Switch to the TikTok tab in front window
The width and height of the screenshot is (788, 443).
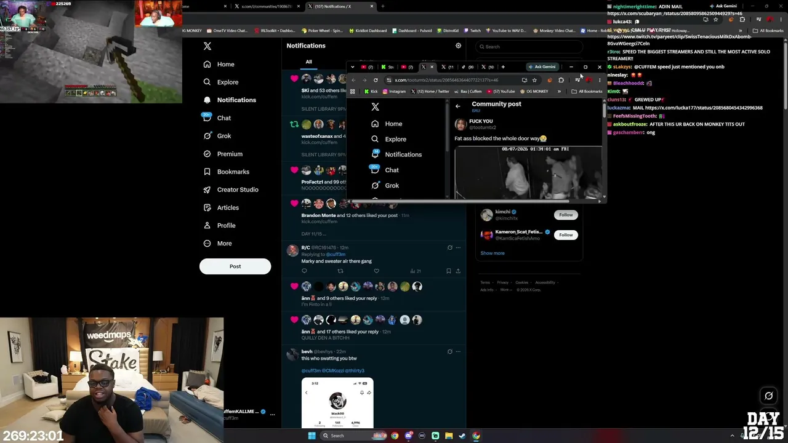point(467,67)
